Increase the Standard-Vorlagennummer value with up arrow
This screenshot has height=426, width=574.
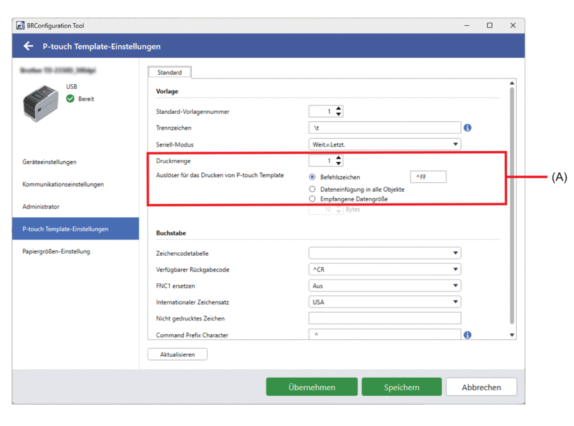[339, 109]
